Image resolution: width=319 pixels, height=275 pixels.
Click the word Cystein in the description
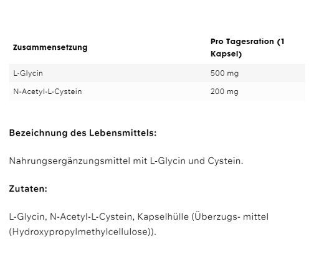click(226, 161)
